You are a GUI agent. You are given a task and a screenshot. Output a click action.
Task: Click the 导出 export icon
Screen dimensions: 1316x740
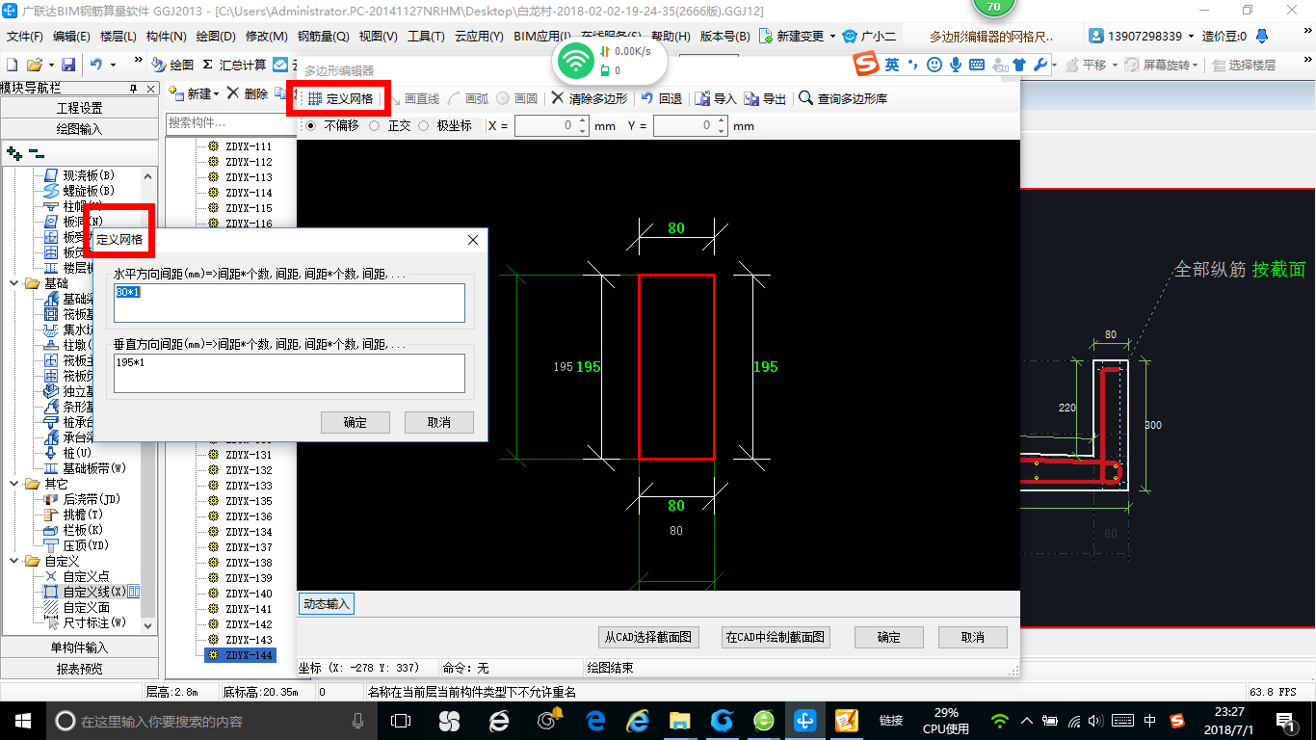751,98
